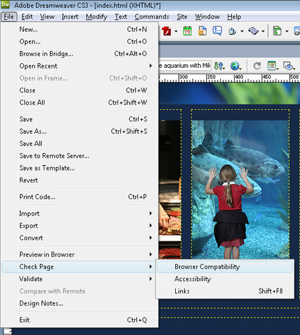Click the Script icon in the Insert bar
300x335 pixels.
click(x=253, y=31)
